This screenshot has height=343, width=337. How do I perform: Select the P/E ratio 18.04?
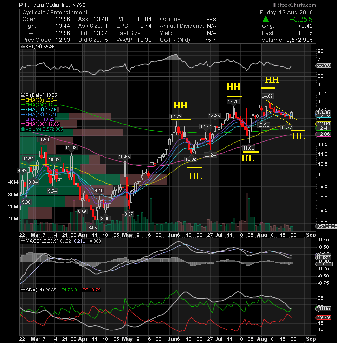pos(144,19)
